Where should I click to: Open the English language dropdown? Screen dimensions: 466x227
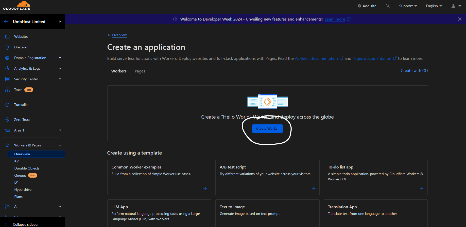[434, 6]
